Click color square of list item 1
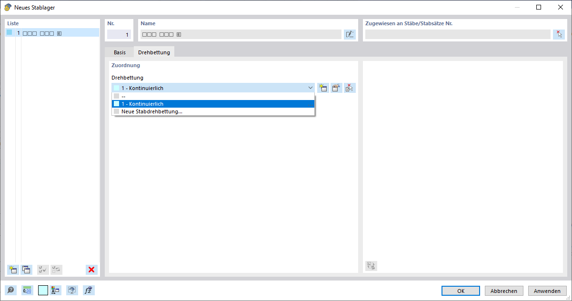The width and height of the screenshot is (572, 301). point(9,32)
